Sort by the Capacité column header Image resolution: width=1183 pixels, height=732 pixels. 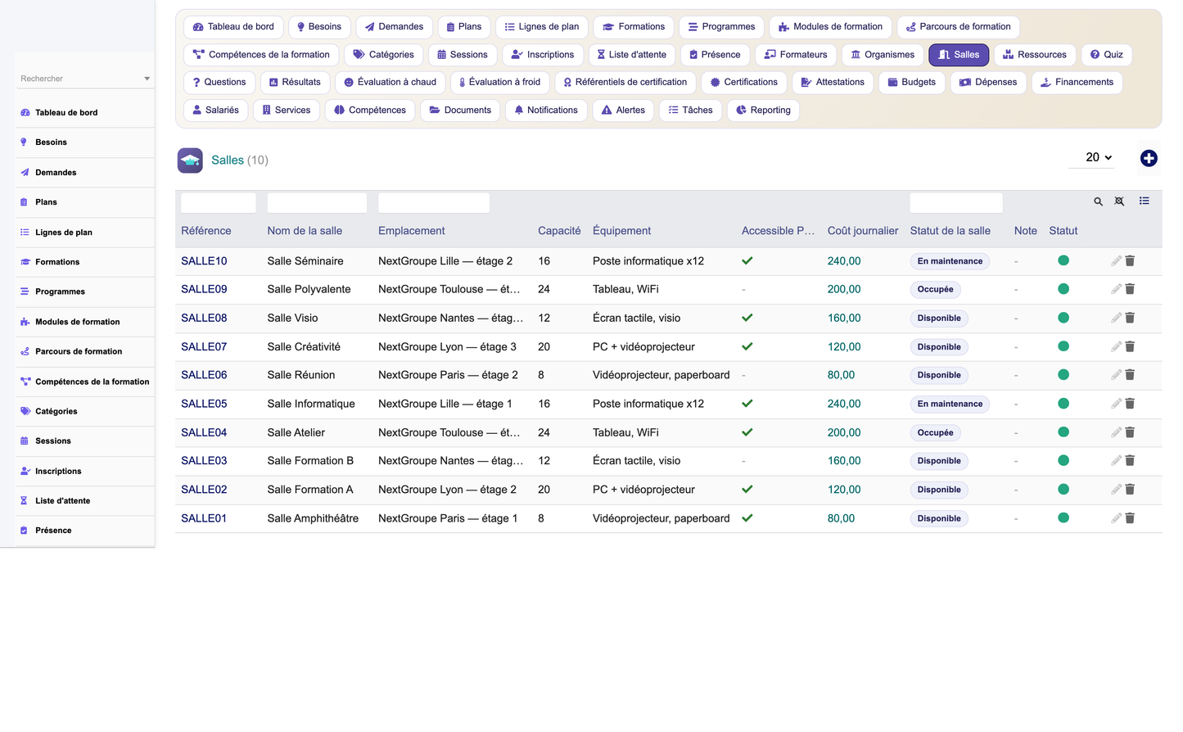(559, 231)
